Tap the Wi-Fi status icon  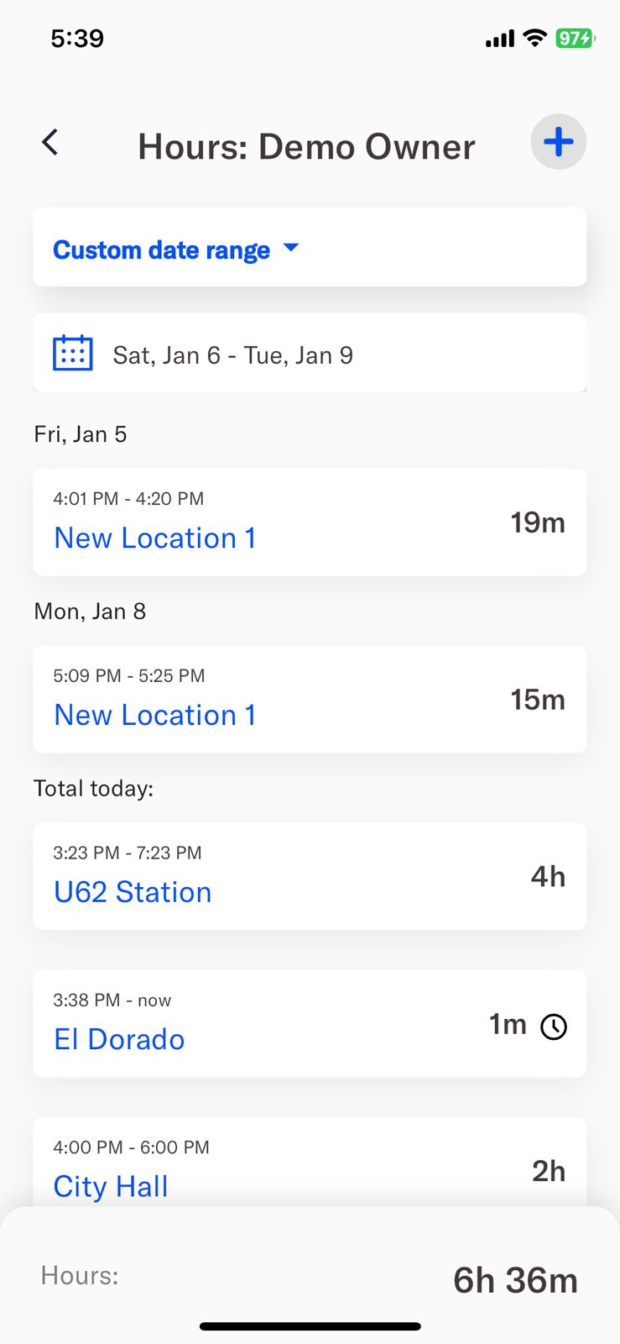tap(534, 38)
